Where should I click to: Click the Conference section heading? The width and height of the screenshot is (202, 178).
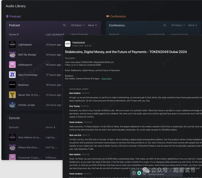tap(118, 16)
